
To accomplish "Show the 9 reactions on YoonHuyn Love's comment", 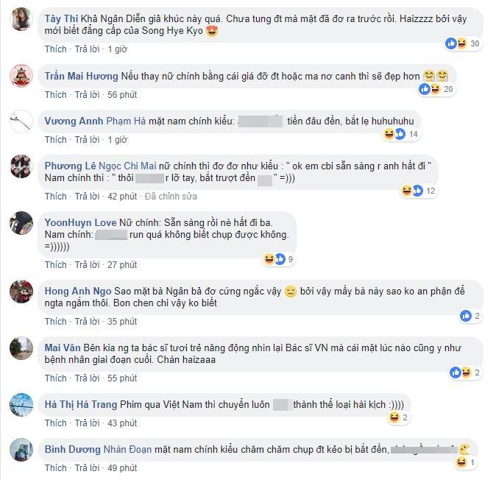I will click(x=279, y=259).
